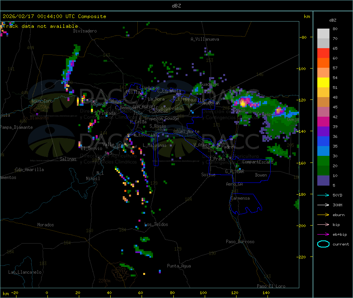Click the pink bip arrow symbol

pyautogui.click(x=323, y=224)
